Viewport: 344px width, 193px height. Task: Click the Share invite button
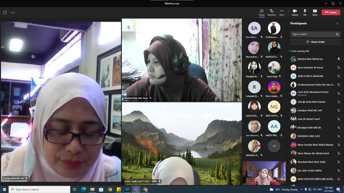pyautogui.click(x=315, y=42)
